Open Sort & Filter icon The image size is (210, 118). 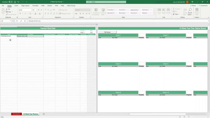(x=185, y=10)
